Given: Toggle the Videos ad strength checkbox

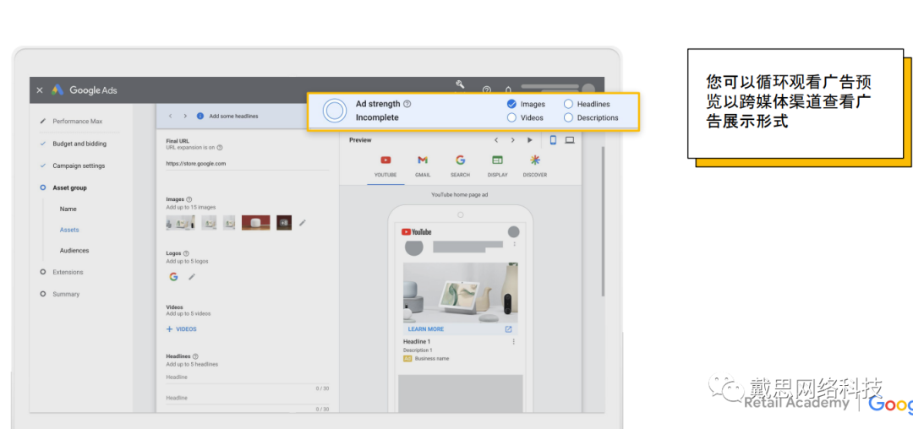Looking at the screenshot, I should pyautogui.click(x=511, y=117).
